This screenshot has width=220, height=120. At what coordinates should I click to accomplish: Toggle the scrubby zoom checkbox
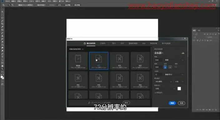pos(52,5)
